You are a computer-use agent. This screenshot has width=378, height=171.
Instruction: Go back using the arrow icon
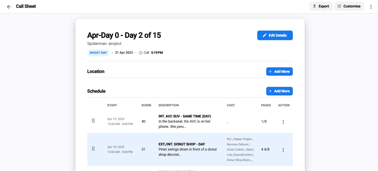coord(9,7)
